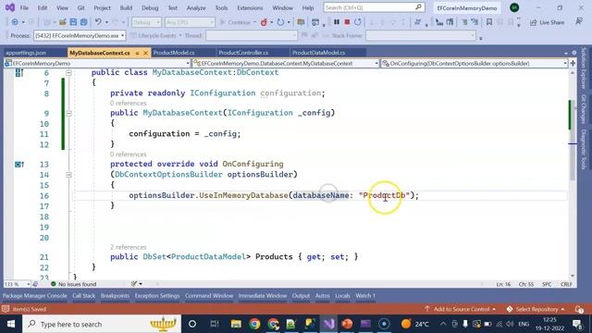The height and width of the screenshot is (333, 592).
Task: Open the zoom level 133% dropdown
Action: click(x=17, y=284)
